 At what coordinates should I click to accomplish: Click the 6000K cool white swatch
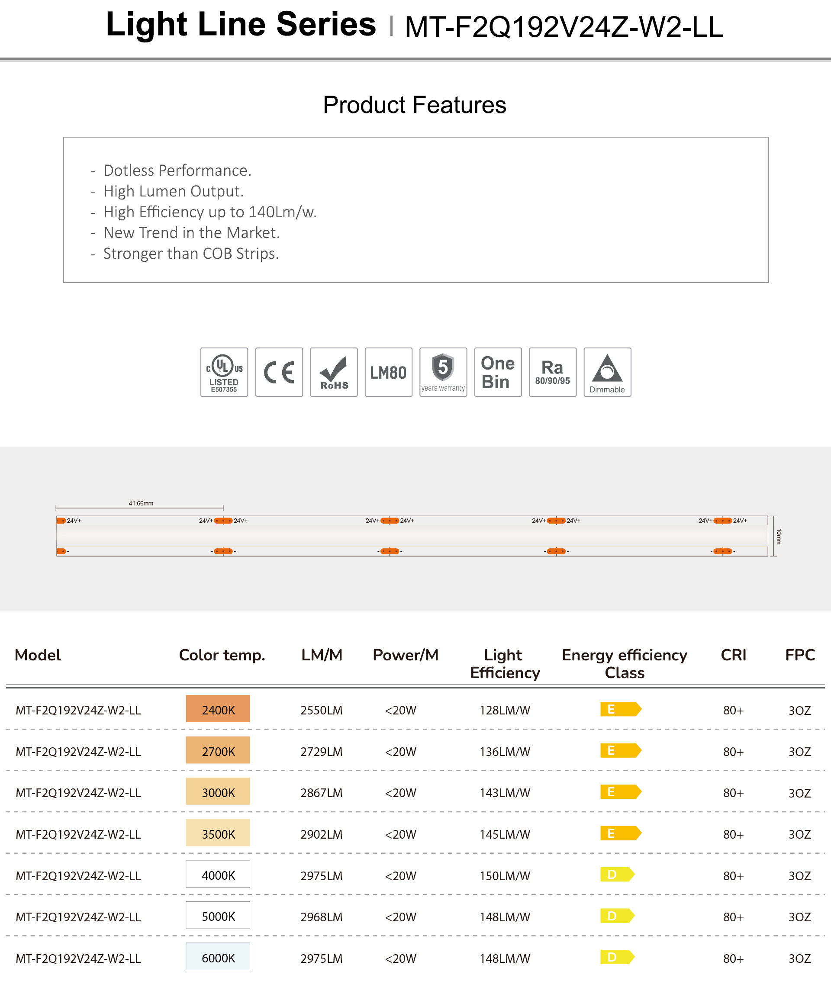218,957
